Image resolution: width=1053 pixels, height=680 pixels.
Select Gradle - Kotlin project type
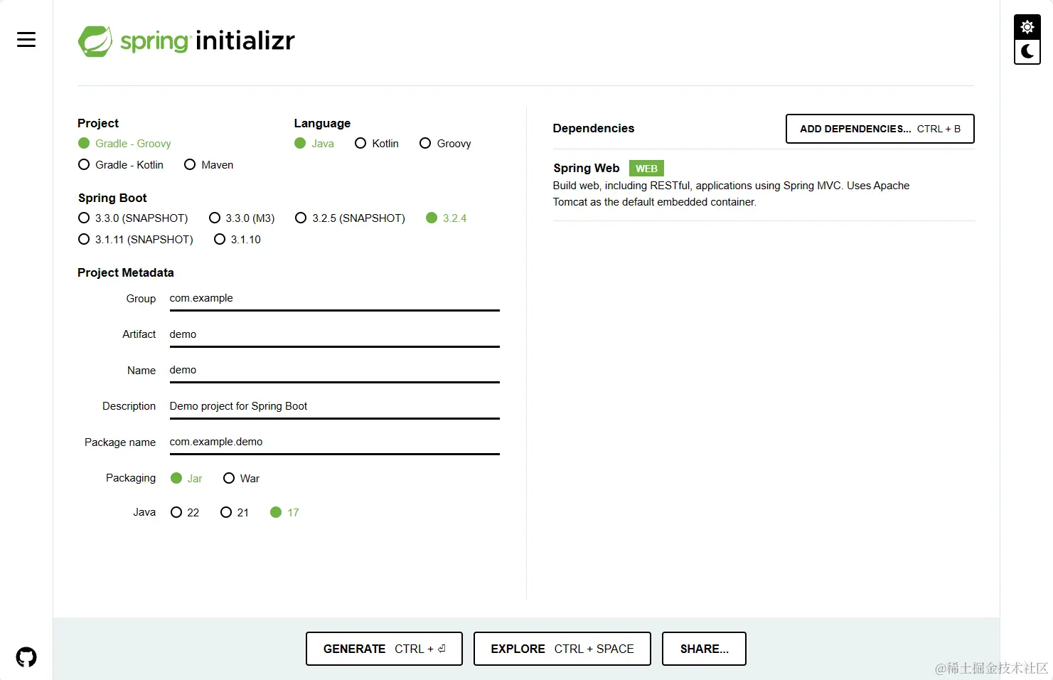tap(121, 165)
